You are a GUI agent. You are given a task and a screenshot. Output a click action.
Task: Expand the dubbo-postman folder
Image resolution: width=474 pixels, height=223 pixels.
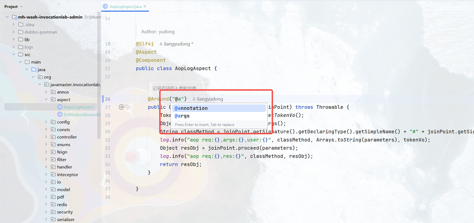[x=13, y=32]
